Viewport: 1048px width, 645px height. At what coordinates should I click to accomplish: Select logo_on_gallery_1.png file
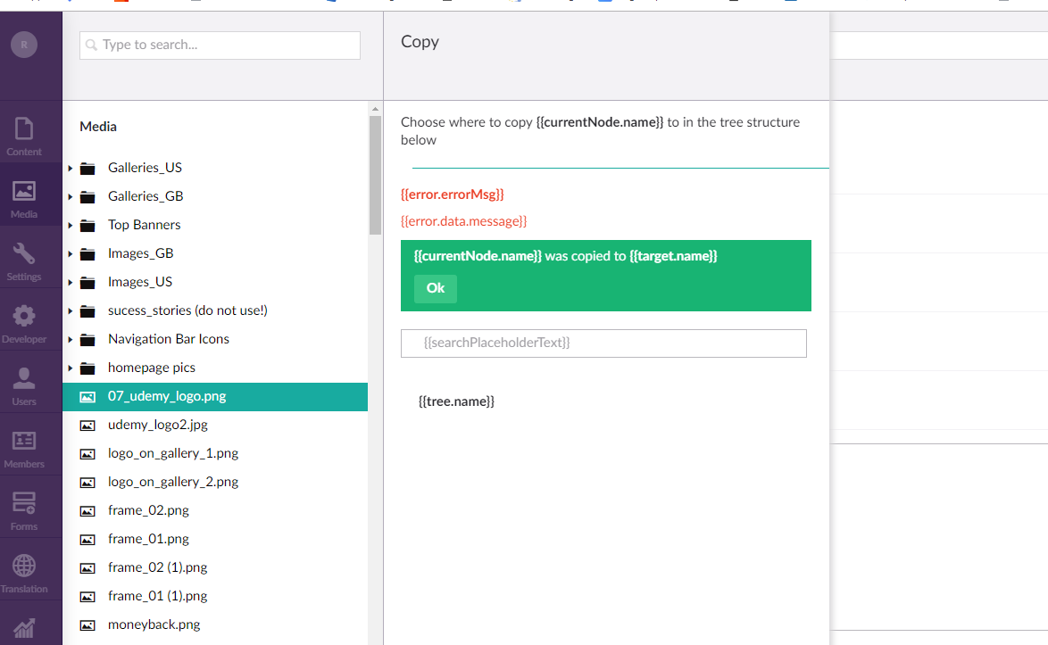point(173,453)
